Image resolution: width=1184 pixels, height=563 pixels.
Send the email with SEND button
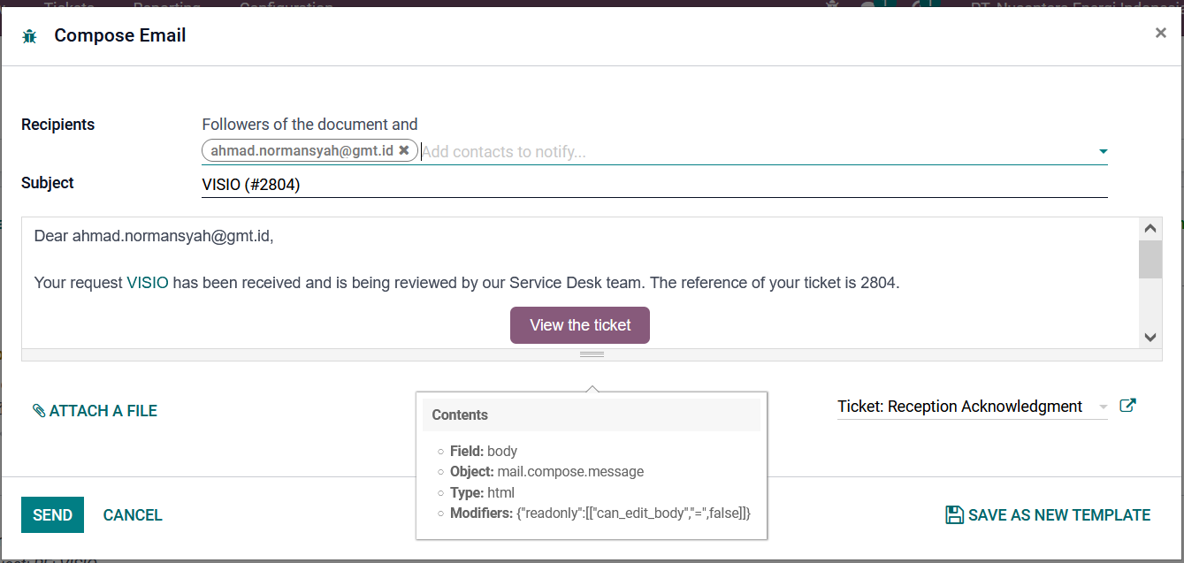tap(52, 515)
